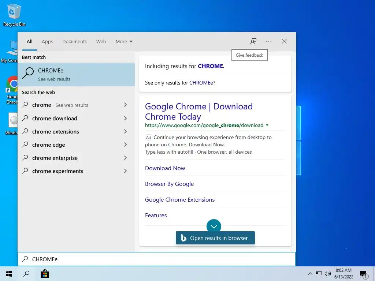Click the Bing logo in Open results button
The image size is (375, 281).
[x=184, y=238]
